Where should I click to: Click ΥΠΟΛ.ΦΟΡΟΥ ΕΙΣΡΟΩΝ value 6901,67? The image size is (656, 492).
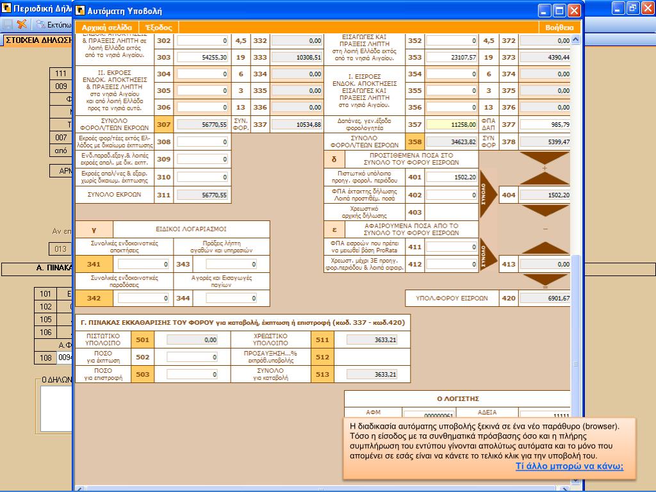point(545,299)
